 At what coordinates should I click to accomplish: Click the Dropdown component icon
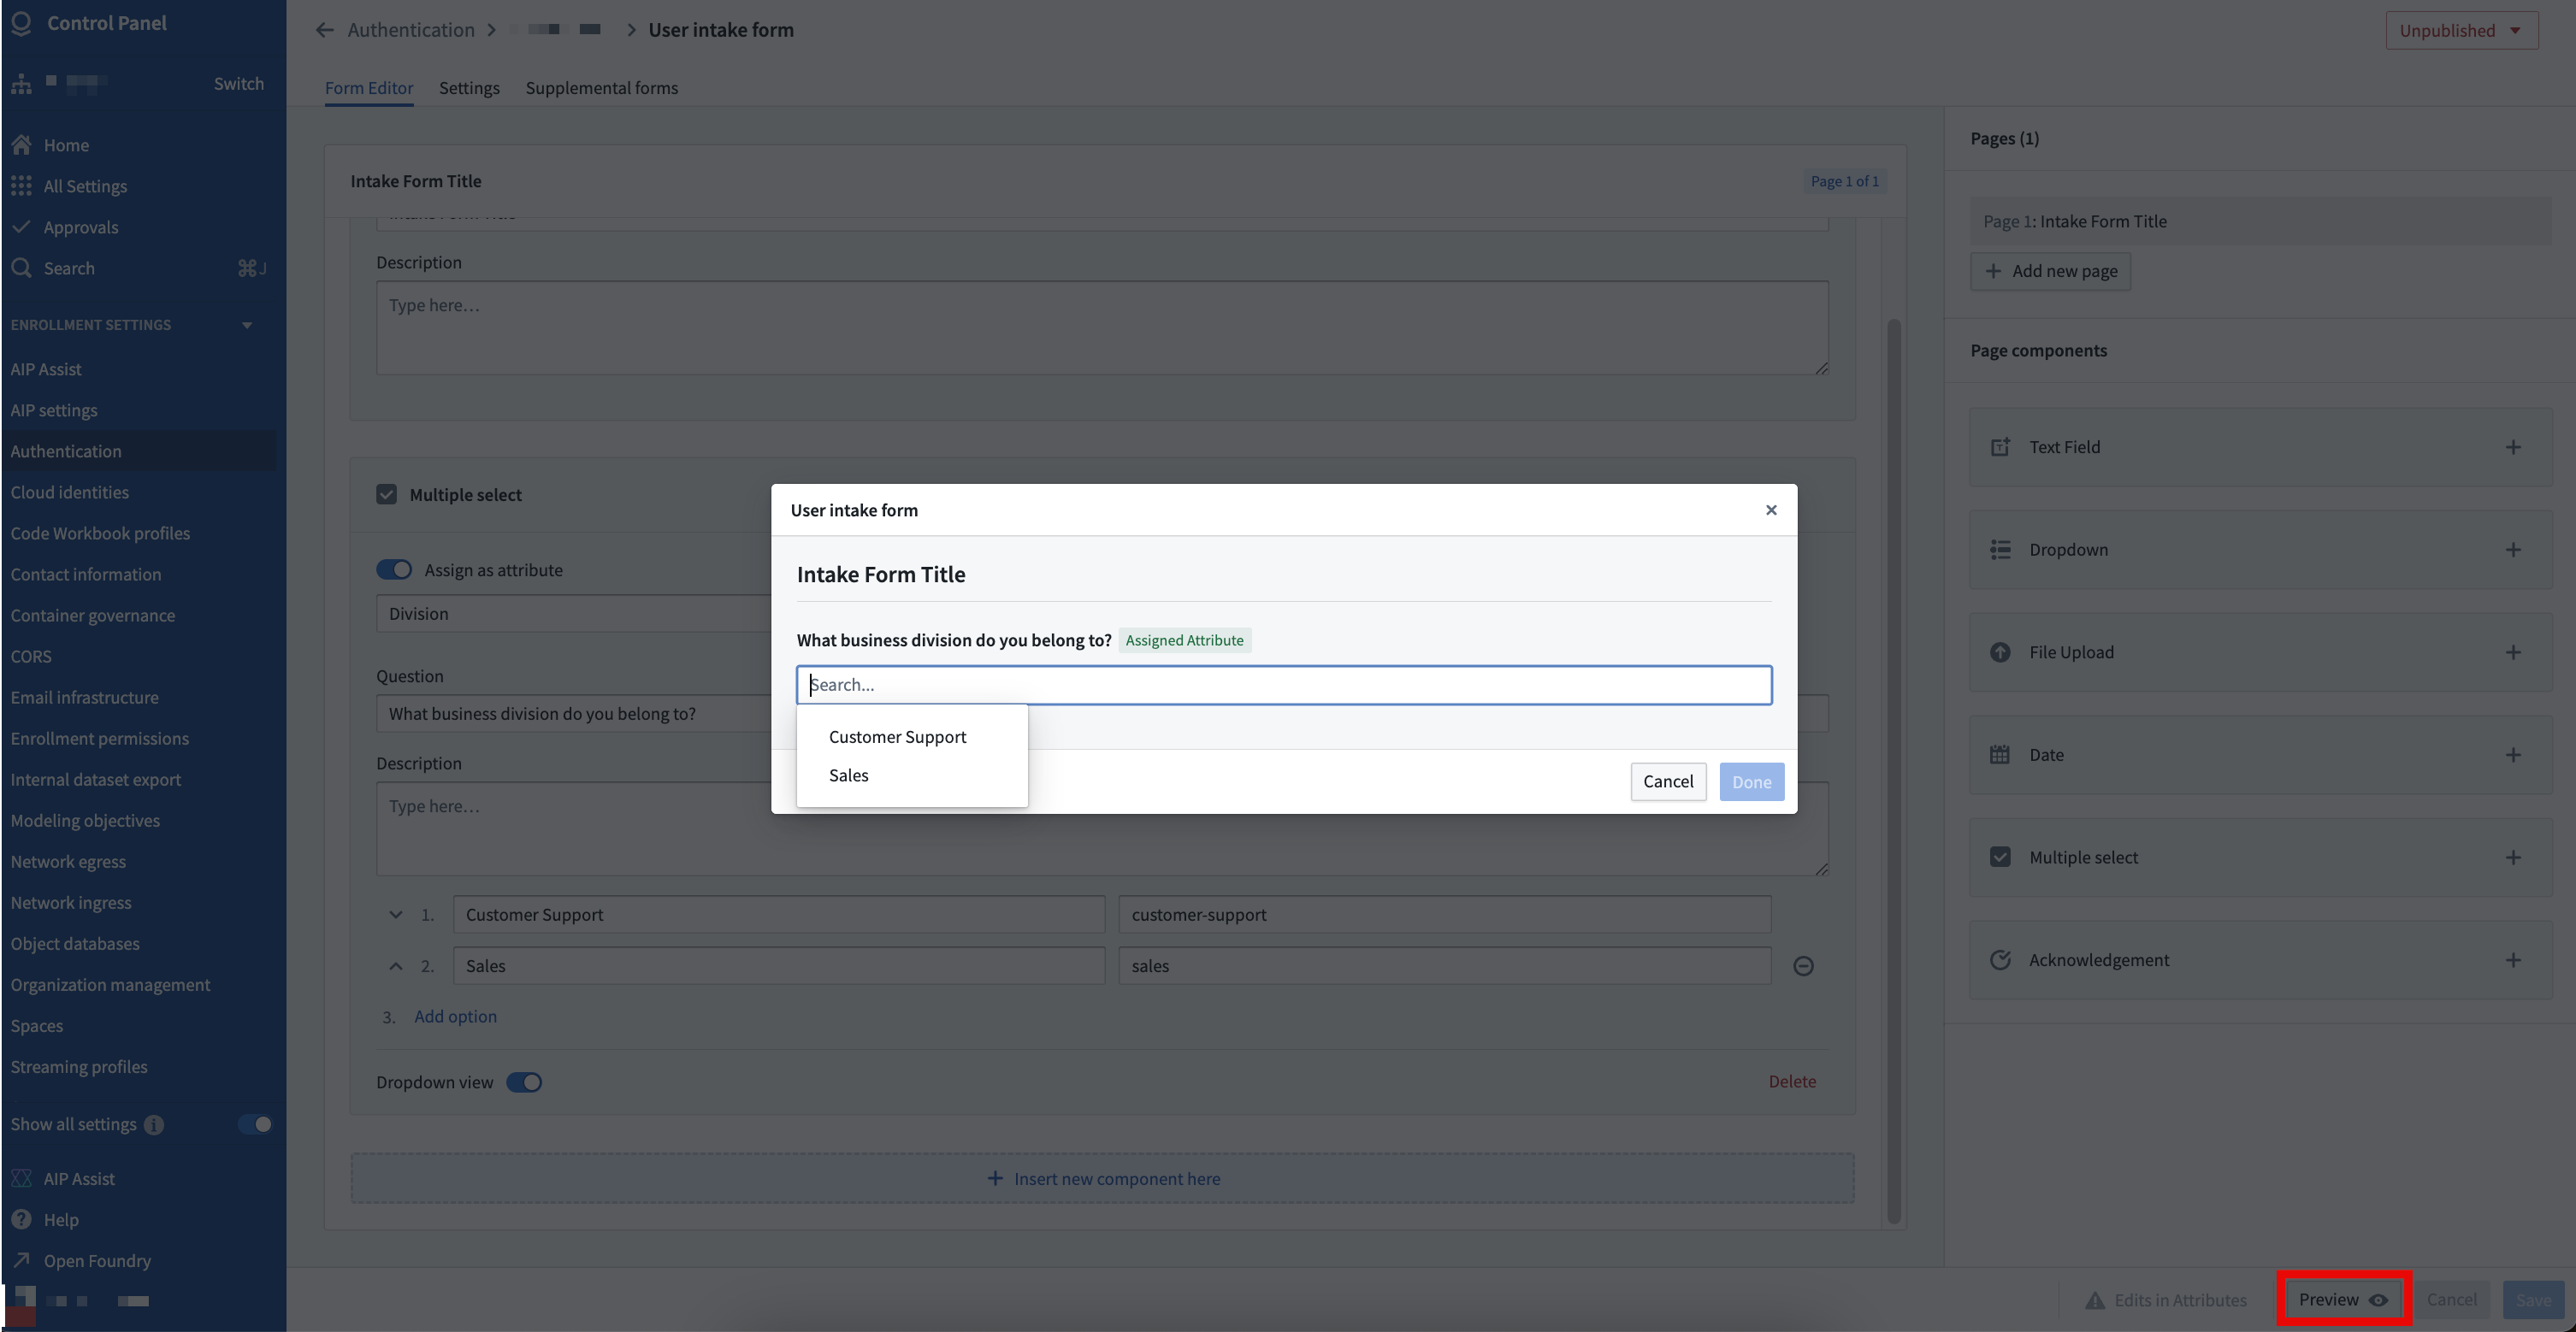tap(2001, 549)
